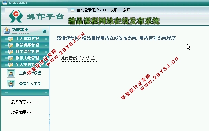
Task: Expand the 个人主页管理 menu section
Action: point(25,64)
